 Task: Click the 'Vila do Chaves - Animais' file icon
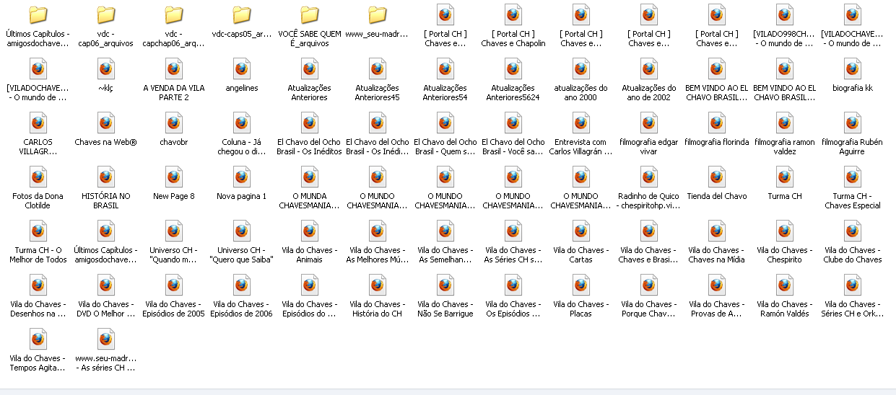coord(309,231)
